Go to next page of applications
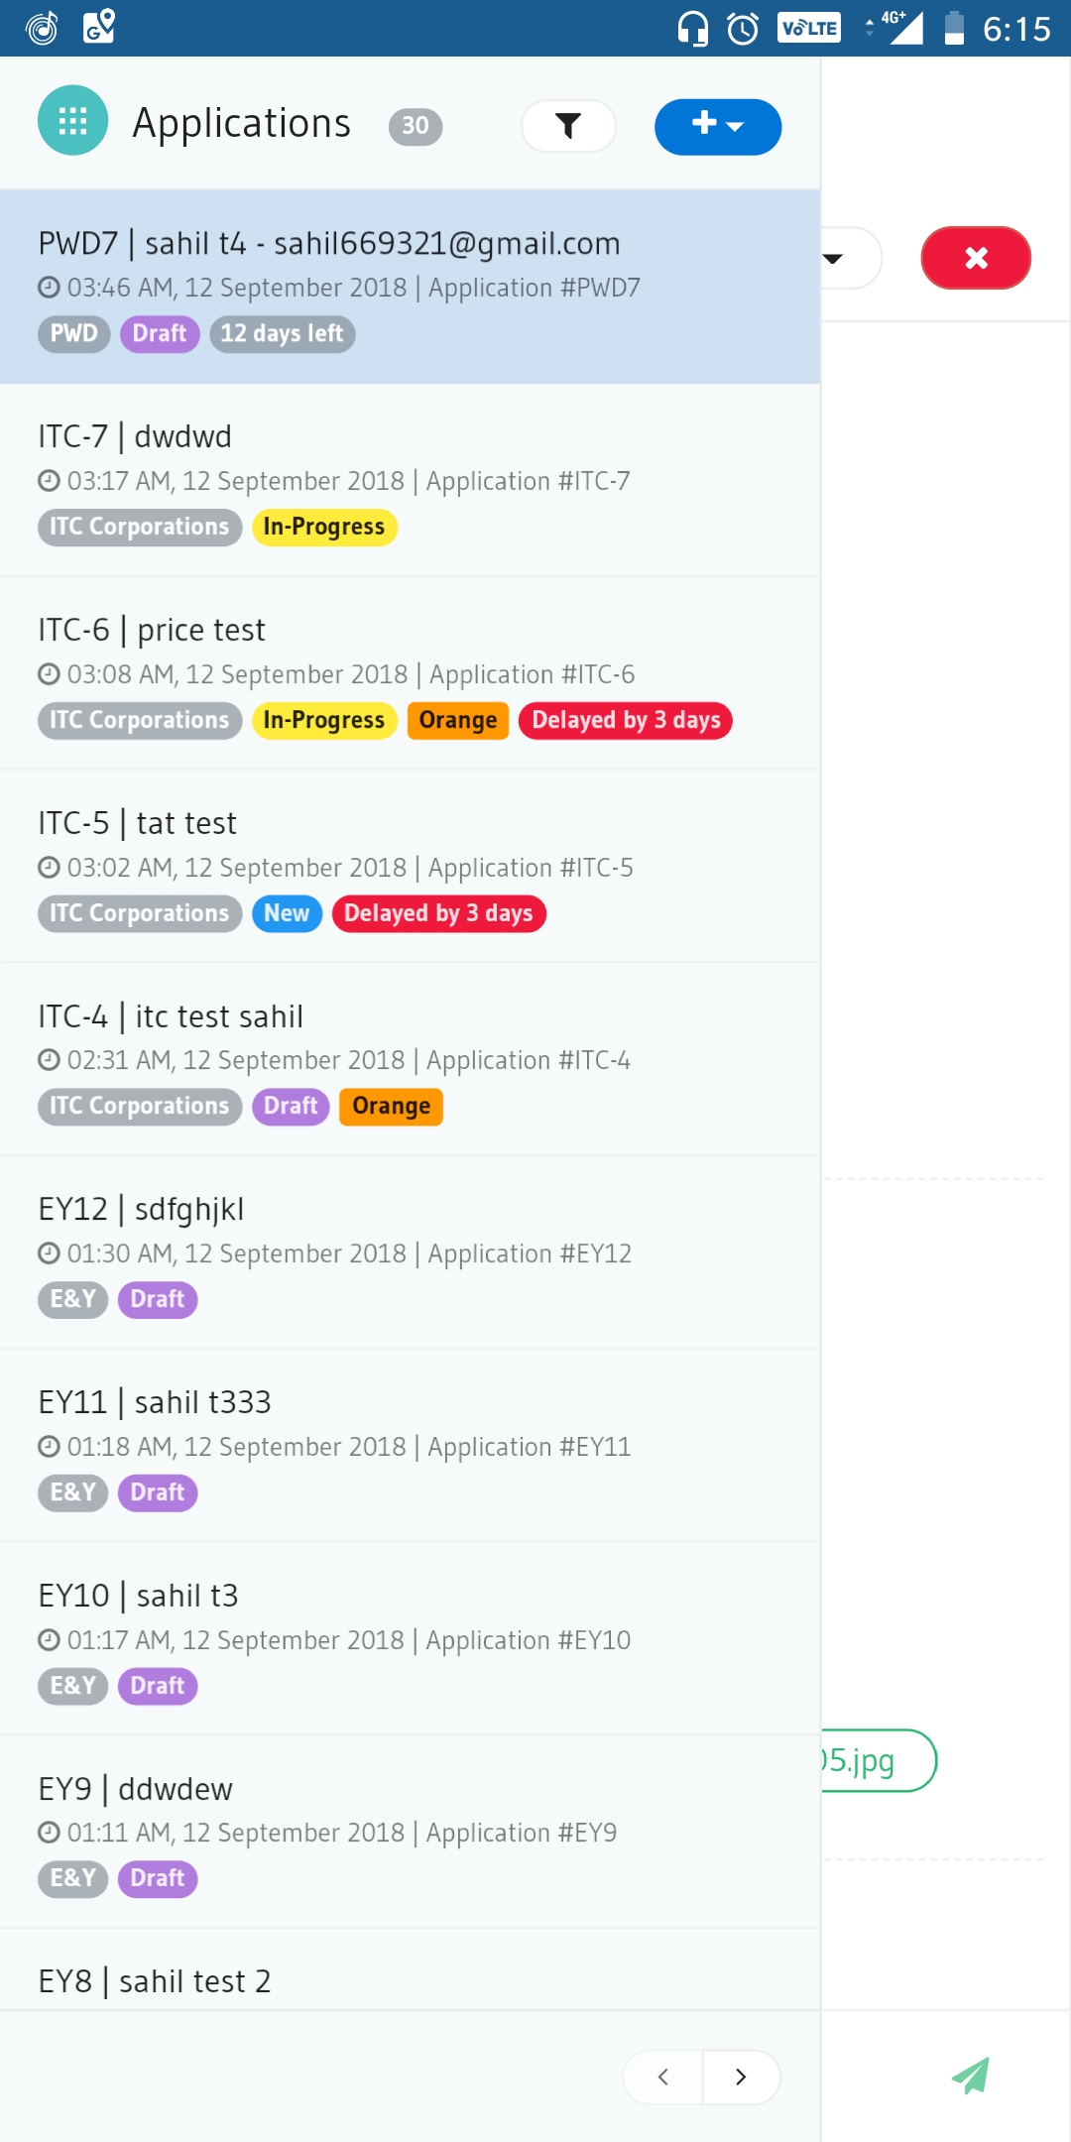 point(741,2077)
